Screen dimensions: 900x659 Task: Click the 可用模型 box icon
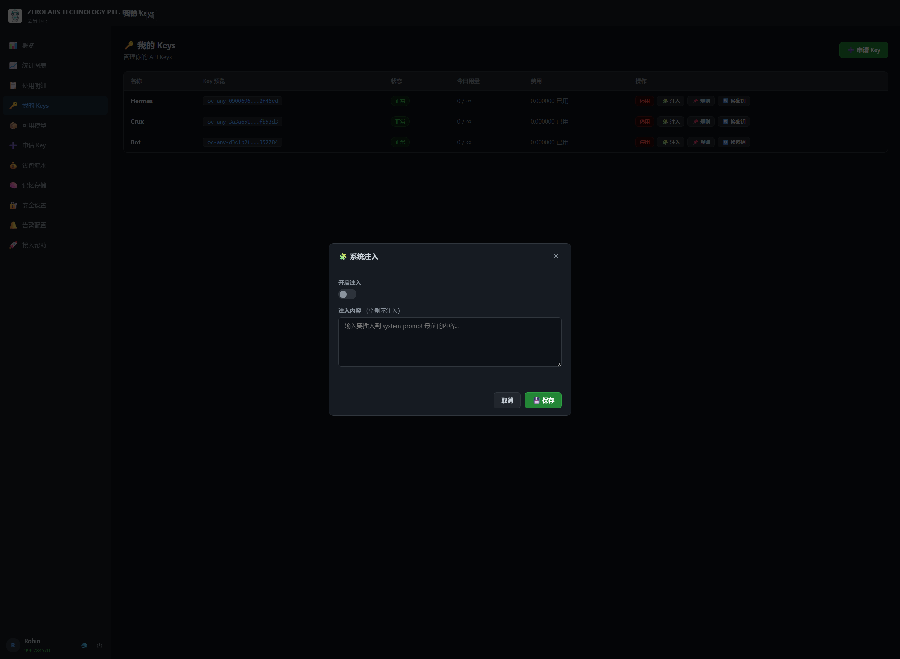pyautogui.click(x=13, y=125)
